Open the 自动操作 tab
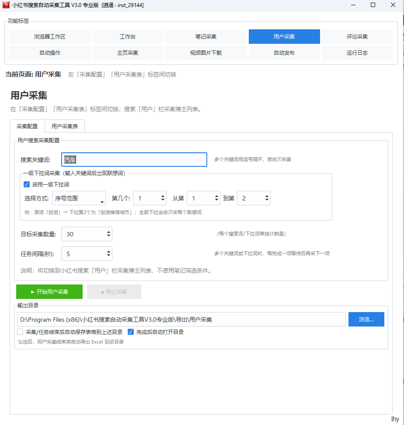This screenshot has height=425, width=404. pos(50,53)
